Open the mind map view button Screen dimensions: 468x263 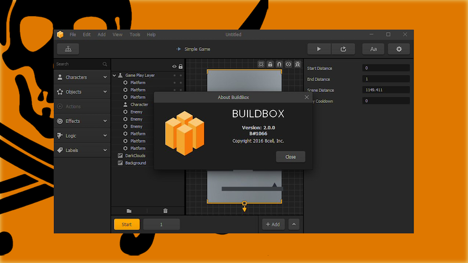(x=68, y=49)
